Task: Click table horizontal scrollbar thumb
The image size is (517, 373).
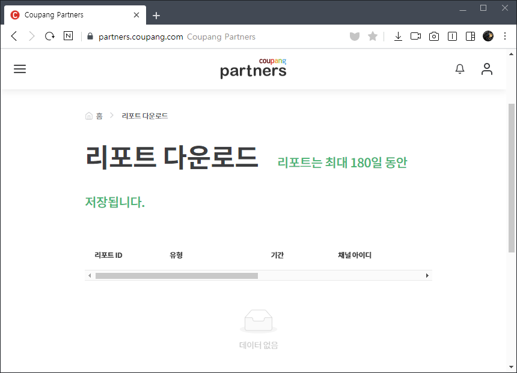Action: tap(177, 276)
